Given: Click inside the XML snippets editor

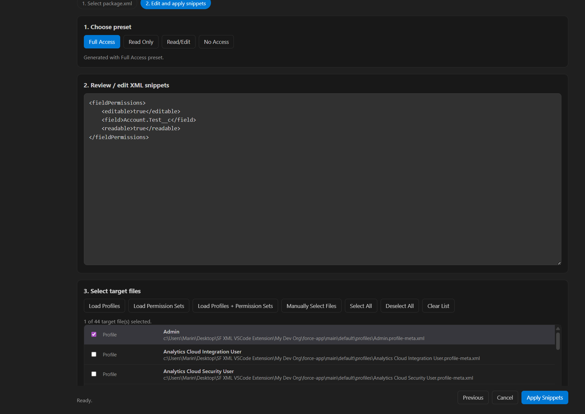Looking at the screenshot, I should pos(322,179).
